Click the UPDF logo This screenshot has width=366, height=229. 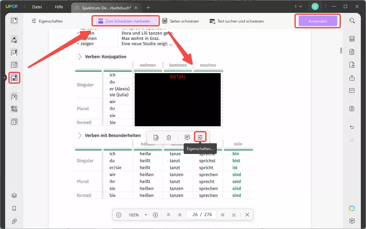click(12, 6)
